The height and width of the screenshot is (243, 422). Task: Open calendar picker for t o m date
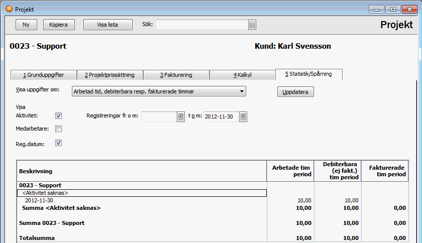tap(243, 116)
